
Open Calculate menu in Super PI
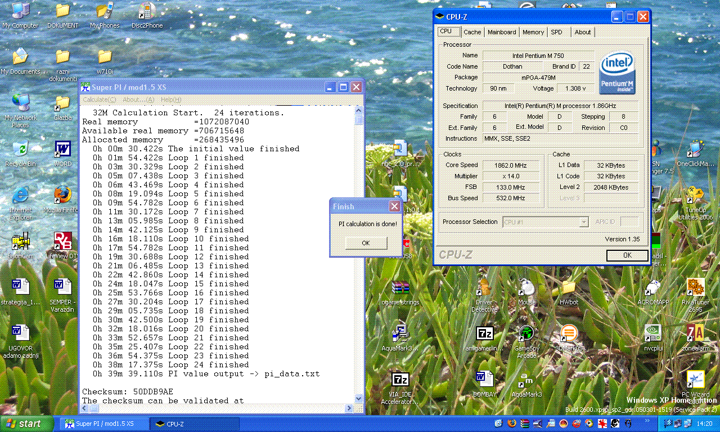[x=100, y=100]
